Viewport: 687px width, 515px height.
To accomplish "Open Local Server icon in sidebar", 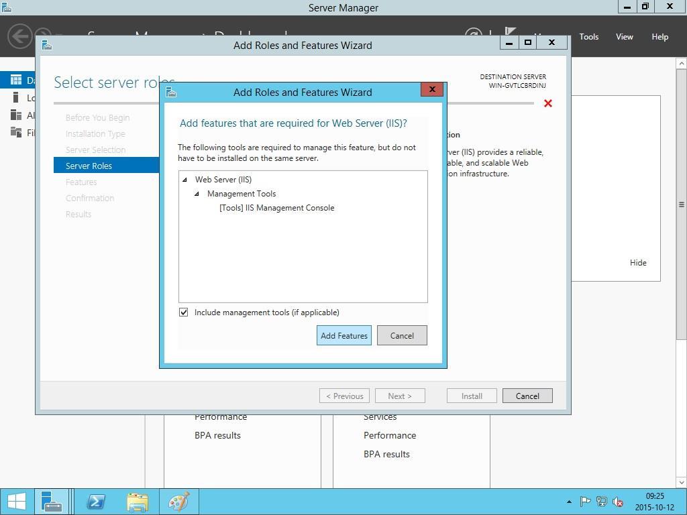I will (16, 97).
